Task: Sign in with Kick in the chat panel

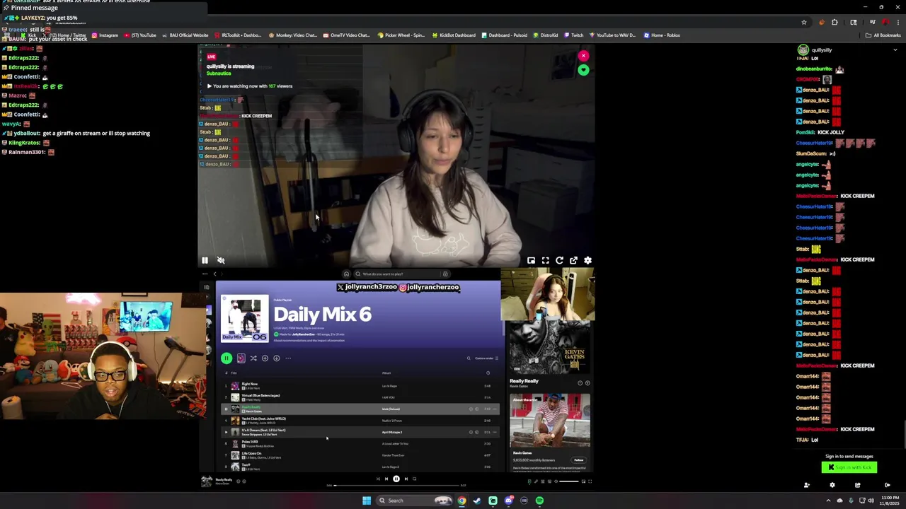Action: [849, 467]
